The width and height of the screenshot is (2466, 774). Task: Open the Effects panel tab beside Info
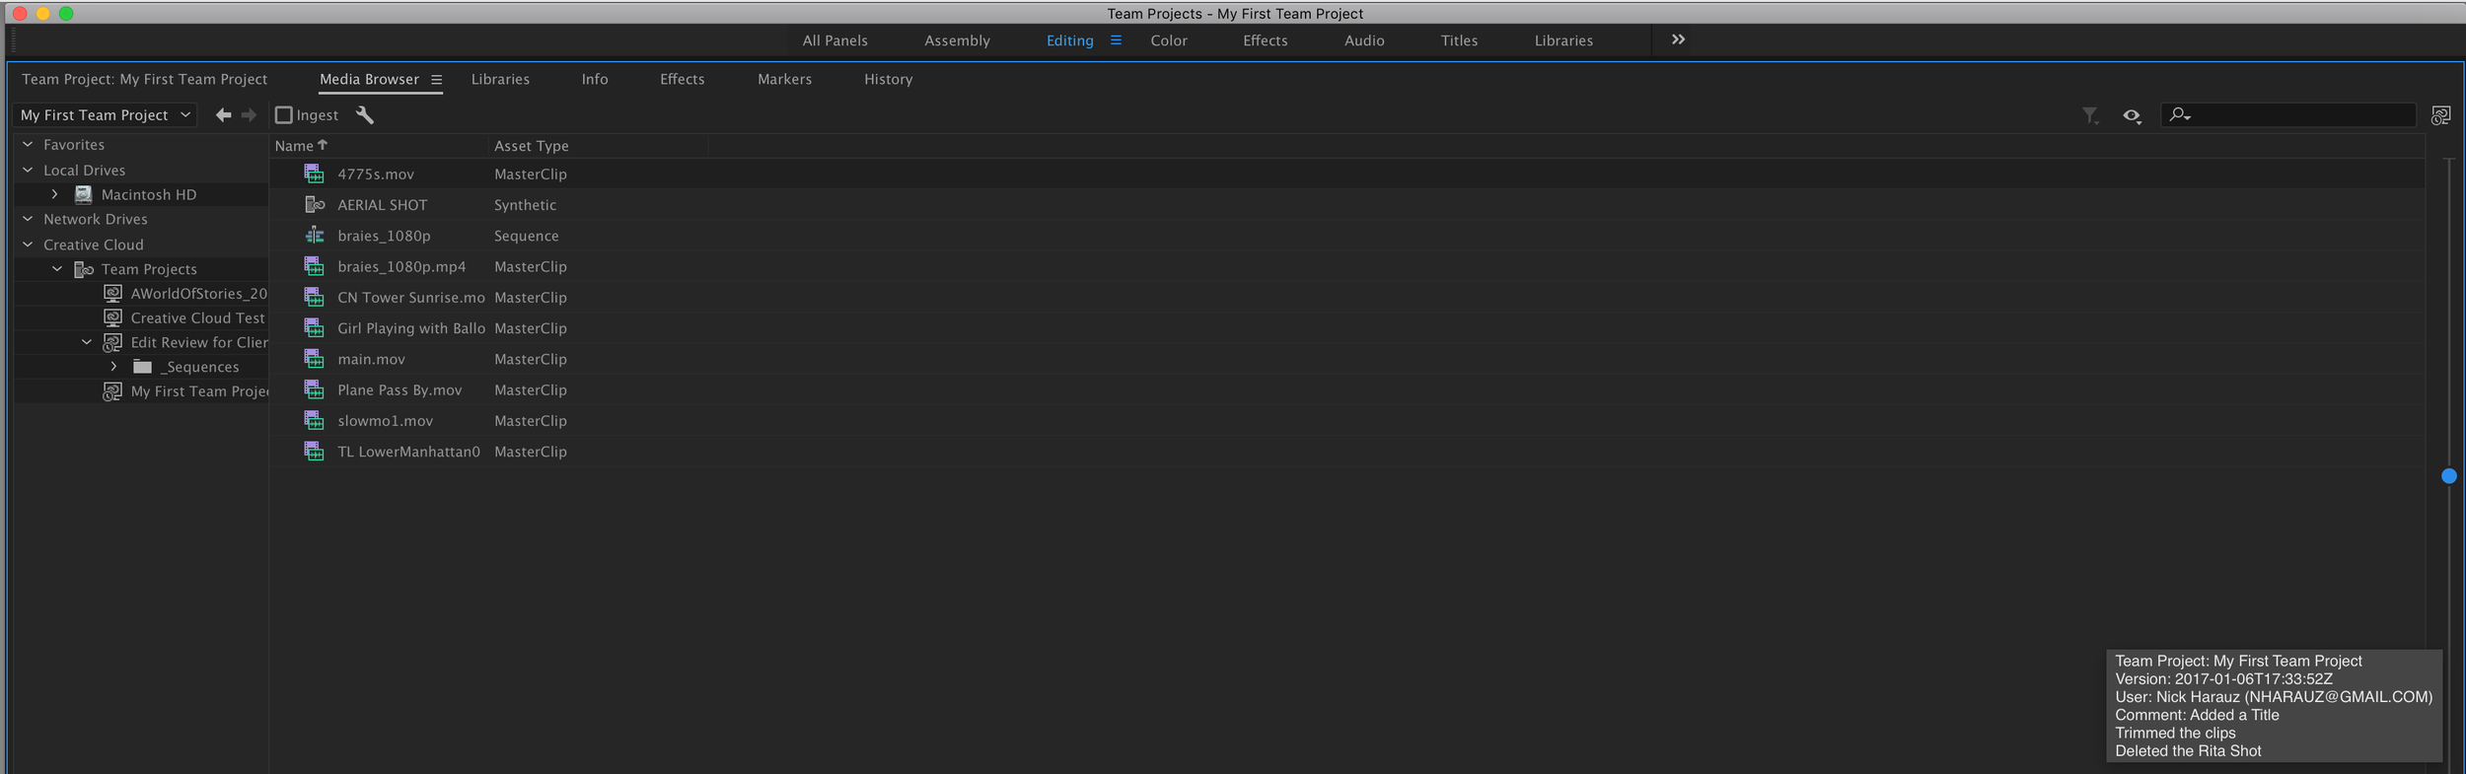point(682,79)
